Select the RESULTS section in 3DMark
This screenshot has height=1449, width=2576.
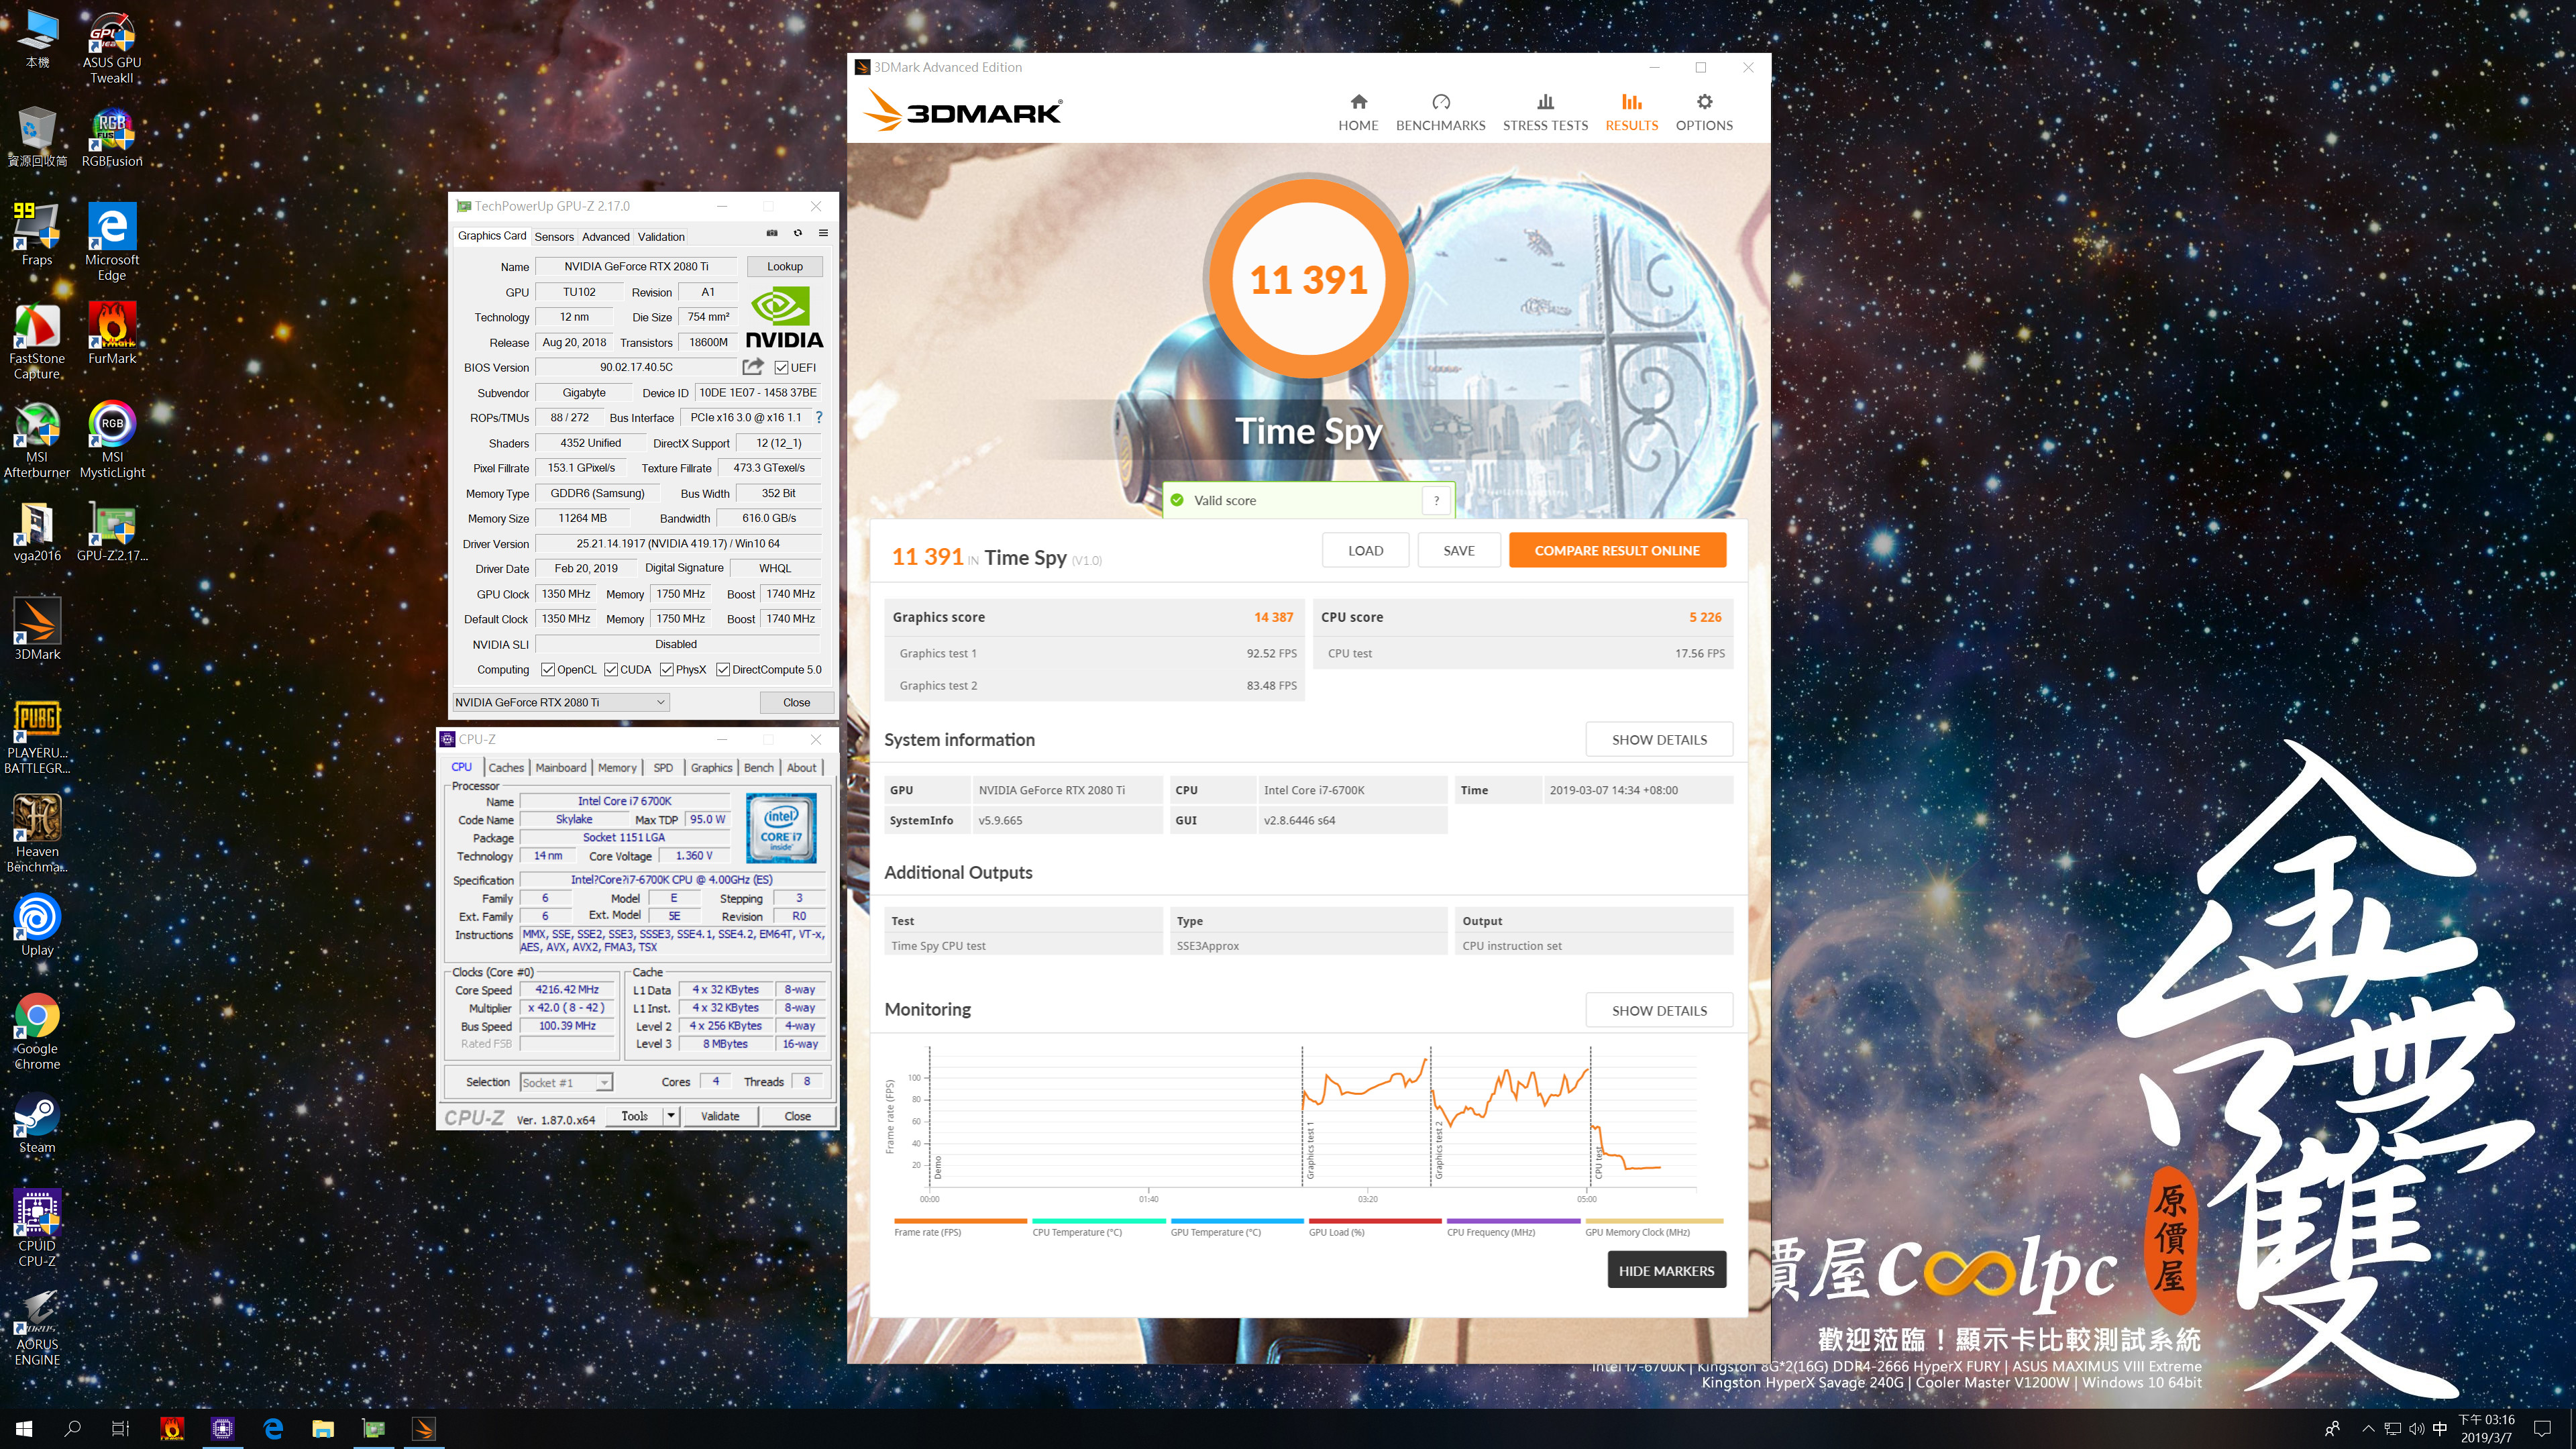[1631, 112]
